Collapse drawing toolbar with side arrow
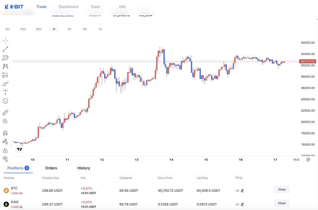The width and height of the screenshot is (318, 210). click(x=11, y=146)
